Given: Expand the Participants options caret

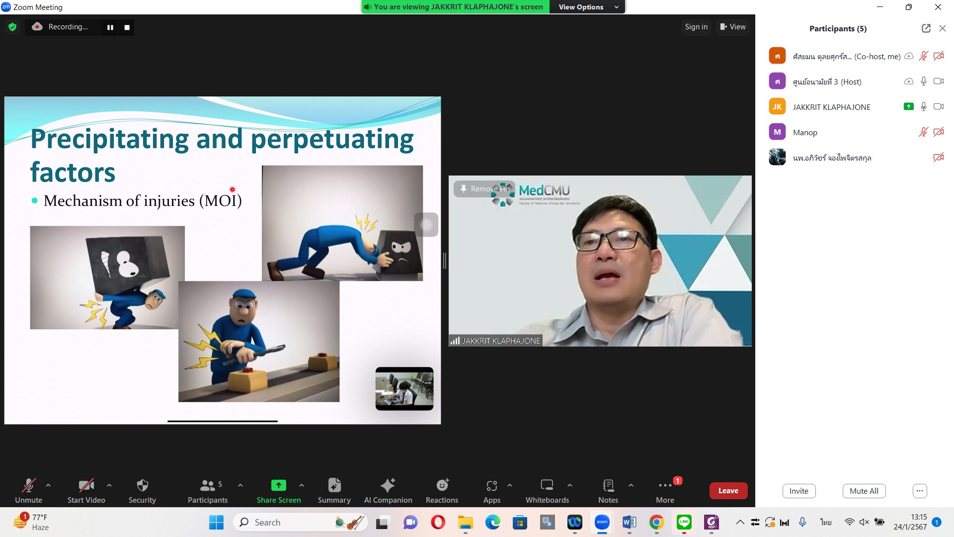Looking at the screenshot, I should tap(240, 485).
